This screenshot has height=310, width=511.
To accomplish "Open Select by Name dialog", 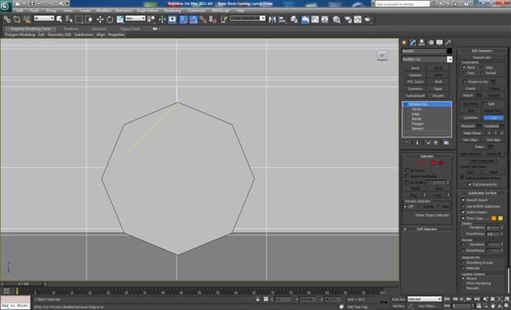I will coord(69,19).
